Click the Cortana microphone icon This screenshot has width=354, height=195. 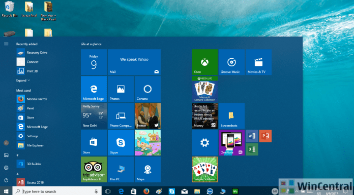[97, 191]
